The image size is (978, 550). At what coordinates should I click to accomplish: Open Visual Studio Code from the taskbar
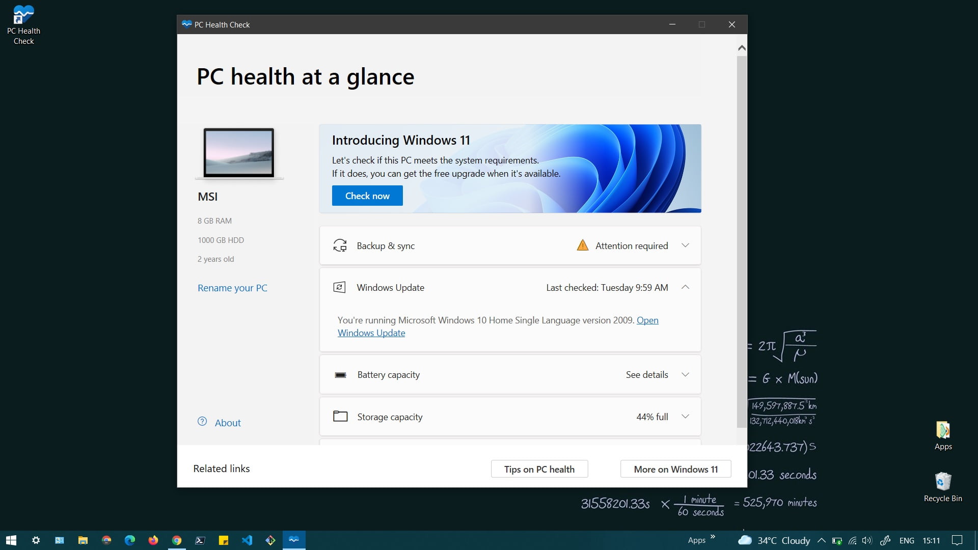(x=247, y=540)
